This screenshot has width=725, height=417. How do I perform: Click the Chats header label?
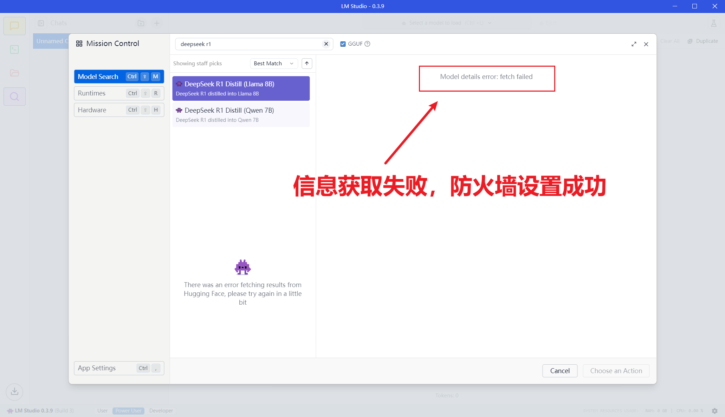tap(58, 23)
